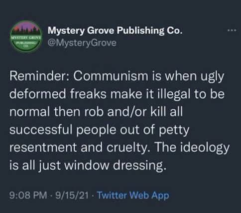This screenshot has height=213, width=241.
Task: Click the 9:08 PM timestamp
Action: (28, 195)
